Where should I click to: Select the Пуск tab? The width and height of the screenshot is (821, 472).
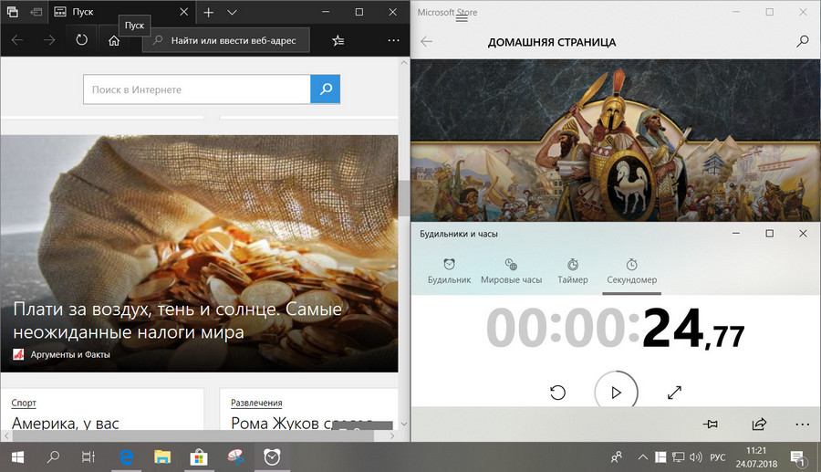(x=121, y=12)
